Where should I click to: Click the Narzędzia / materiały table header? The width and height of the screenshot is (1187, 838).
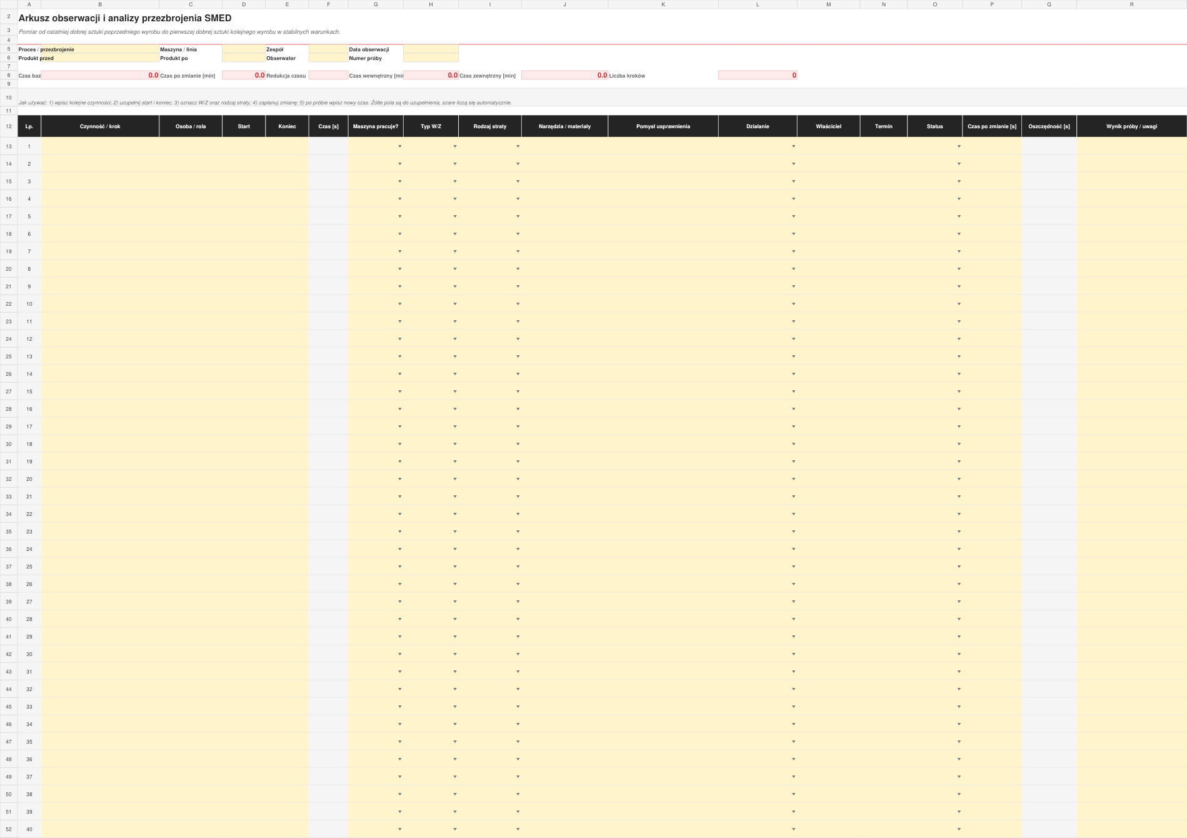[564, 126]
